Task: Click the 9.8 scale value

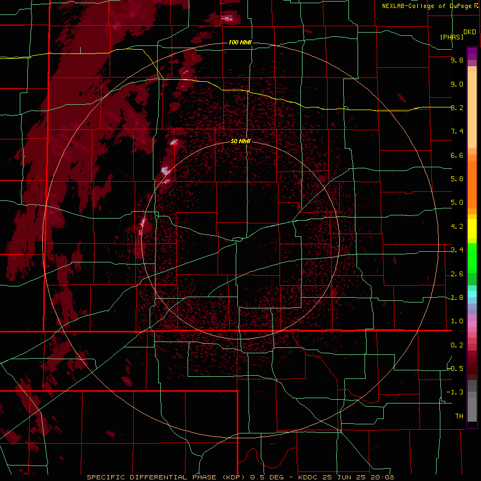Action: (x=457, y=60)
